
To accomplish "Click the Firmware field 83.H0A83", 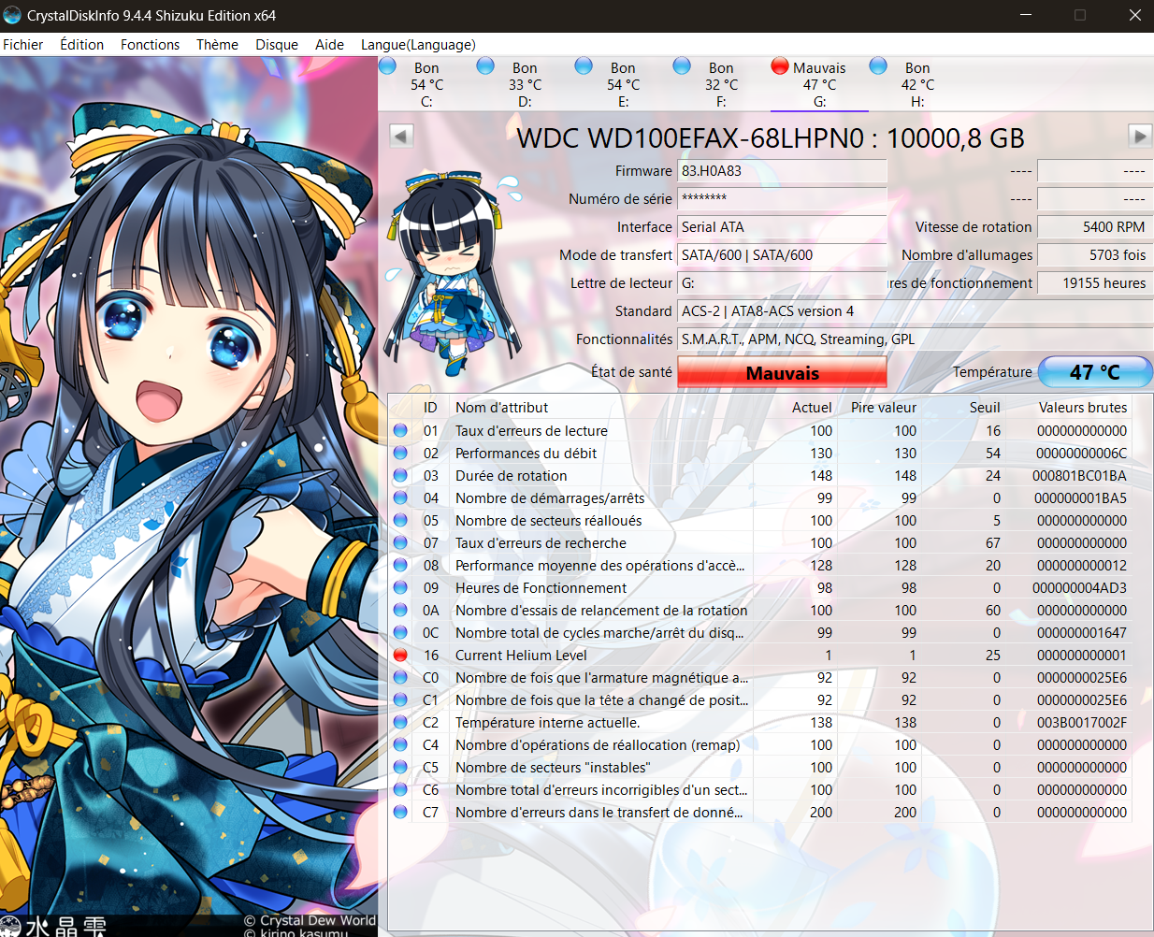I will (x=782, y=171).
